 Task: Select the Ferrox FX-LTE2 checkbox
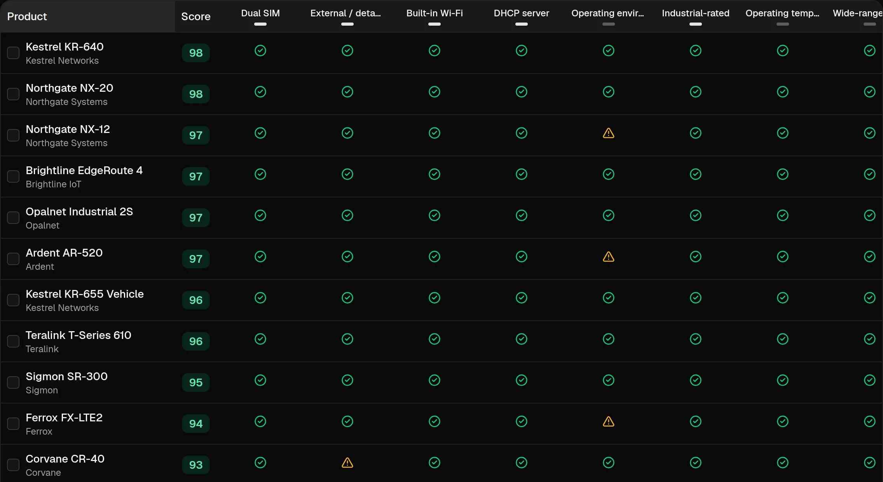coord(13,424)
